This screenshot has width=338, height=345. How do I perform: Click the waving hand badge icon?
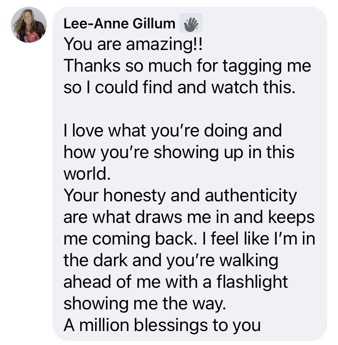pos(191,23)
